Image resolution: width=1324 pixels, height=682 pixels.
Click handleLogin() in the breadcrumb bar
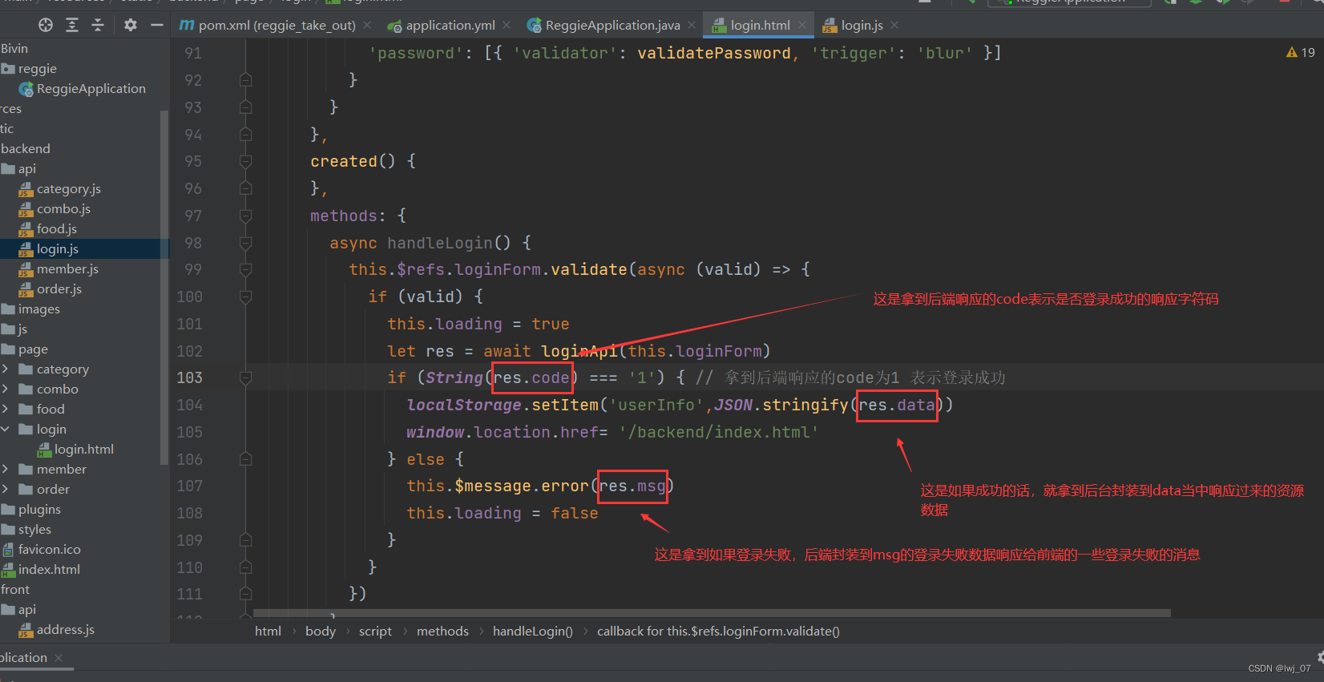point(533,631)
